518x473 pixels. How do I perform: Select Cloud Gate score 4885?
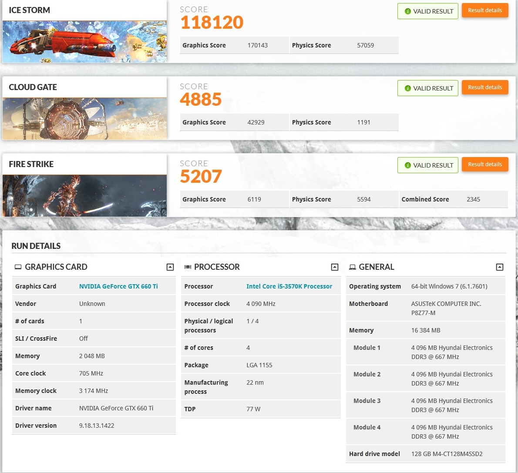tap(201, 99)
